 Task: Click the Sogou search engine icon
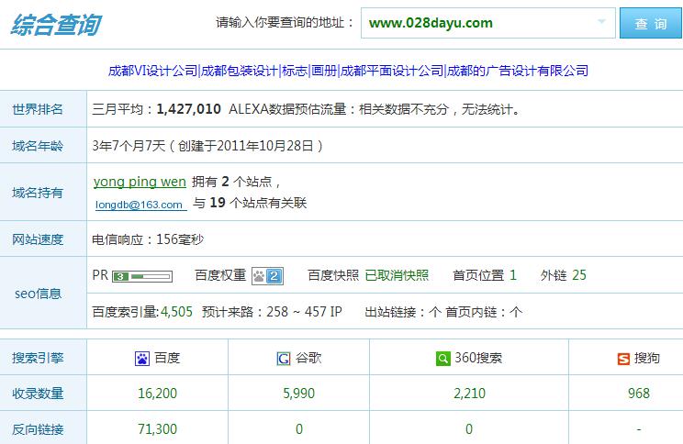click(624, 359)
